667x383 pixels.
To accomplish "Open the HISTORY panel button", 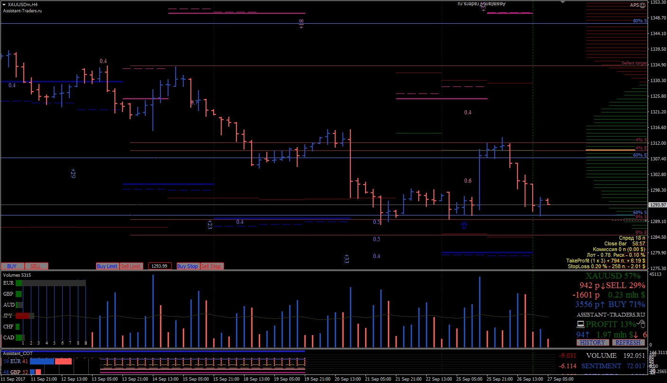I will [x=593, y=343].
